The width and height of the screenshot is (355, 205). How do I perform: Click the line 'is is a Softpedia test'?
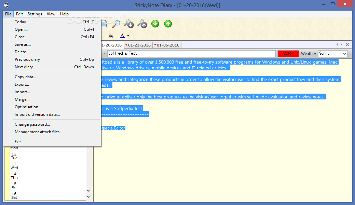122,109
